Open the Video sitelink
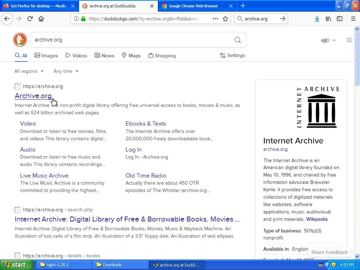 click(28, 123)
